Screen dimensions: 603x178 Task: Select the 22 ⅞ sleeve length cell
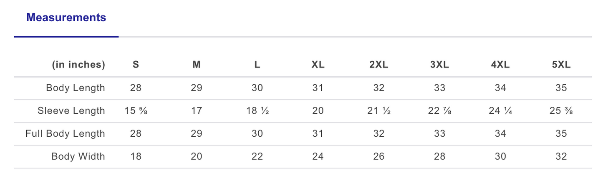439,111
